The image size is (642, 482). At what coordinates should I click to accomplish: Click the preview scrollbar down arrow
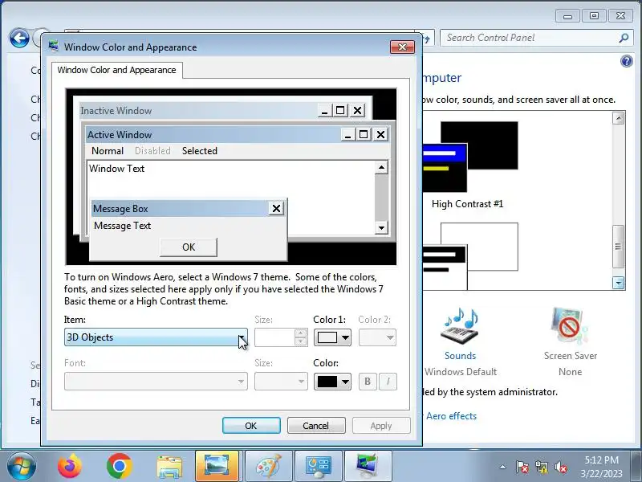click(x=381, y=228)
